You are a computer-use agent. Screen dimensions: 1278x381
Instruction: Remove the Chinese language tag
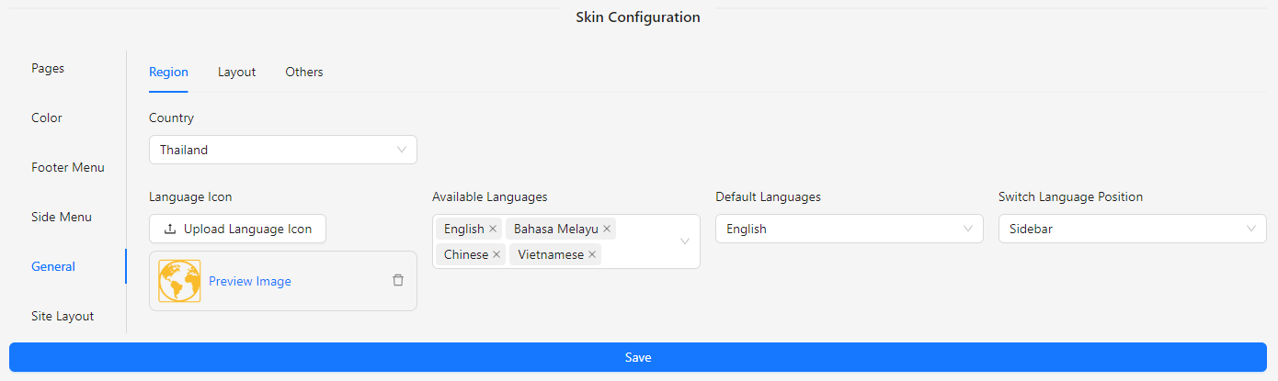pos(497,254)
